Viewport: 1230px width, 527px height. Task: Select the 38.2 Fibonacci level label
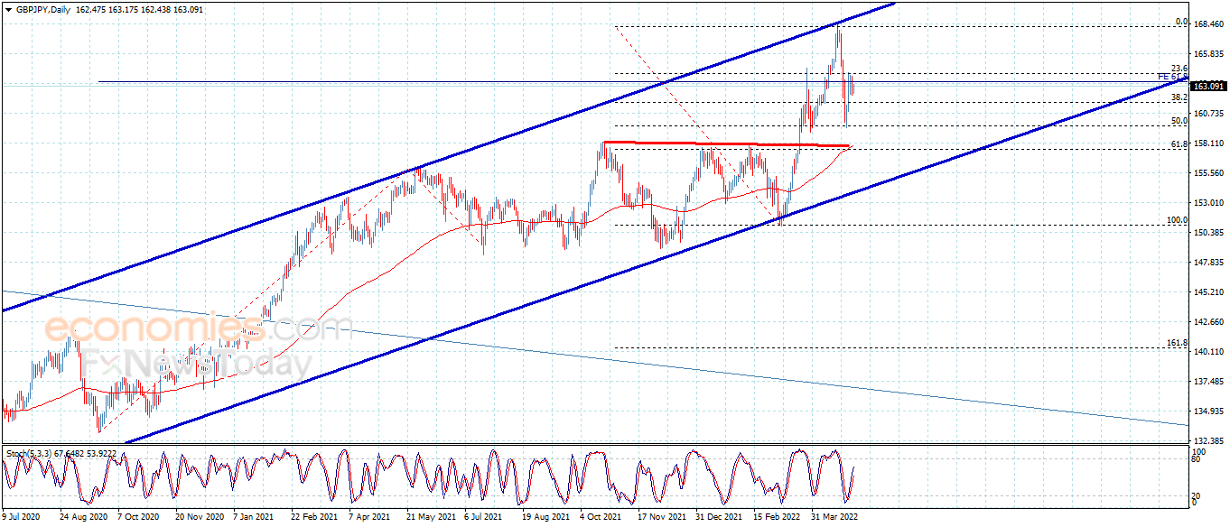point(1179,97)
